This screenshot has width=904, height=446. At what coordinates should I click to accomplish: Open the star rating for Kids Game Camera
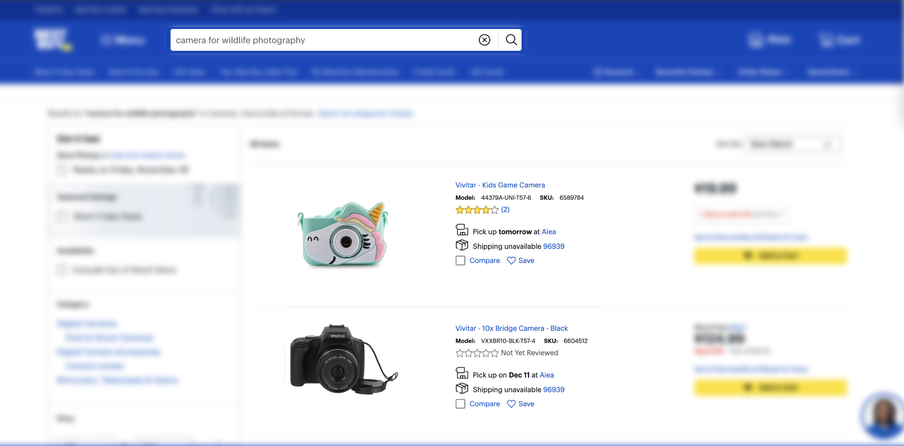pos(476,210)
